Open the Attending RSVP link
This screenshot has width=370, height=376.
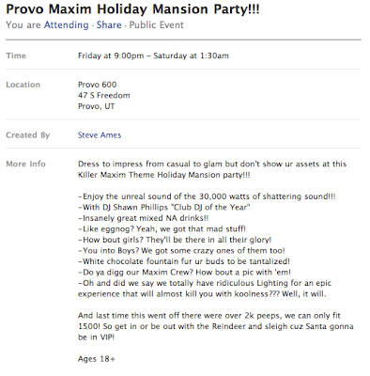click(x=67, y=24)
